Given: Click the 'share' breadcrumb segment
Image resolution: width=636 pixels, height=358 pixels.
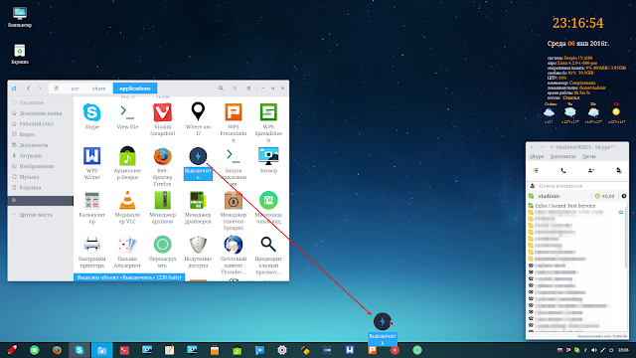Looking at the screenshot, I should click(x=98, y=89).
